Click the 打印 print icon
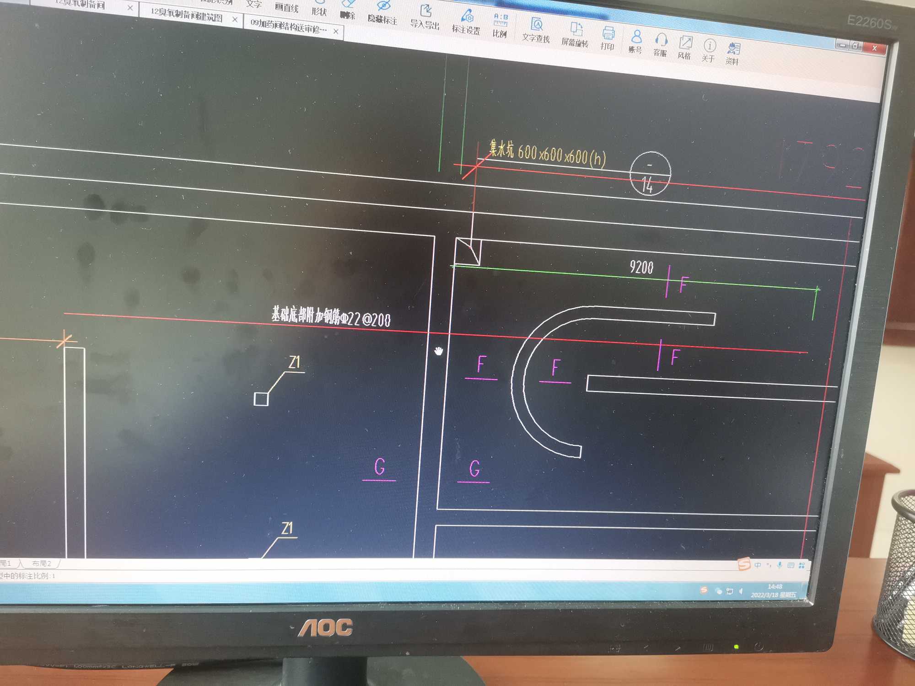This screenshot has width=915, height=686. (x=608, y=38)
